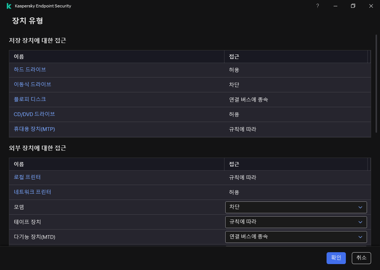Expand the 테이프 장치 access dropdown
The width and height of the screenshot is (380, 270).
(x=296, y=222)
